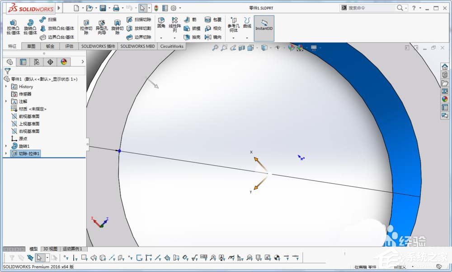The height and width of the screenshot is (272, 452).
Task: Toggle the selection arrow tool in top toolbar
Action: click(x=142, y=8)
